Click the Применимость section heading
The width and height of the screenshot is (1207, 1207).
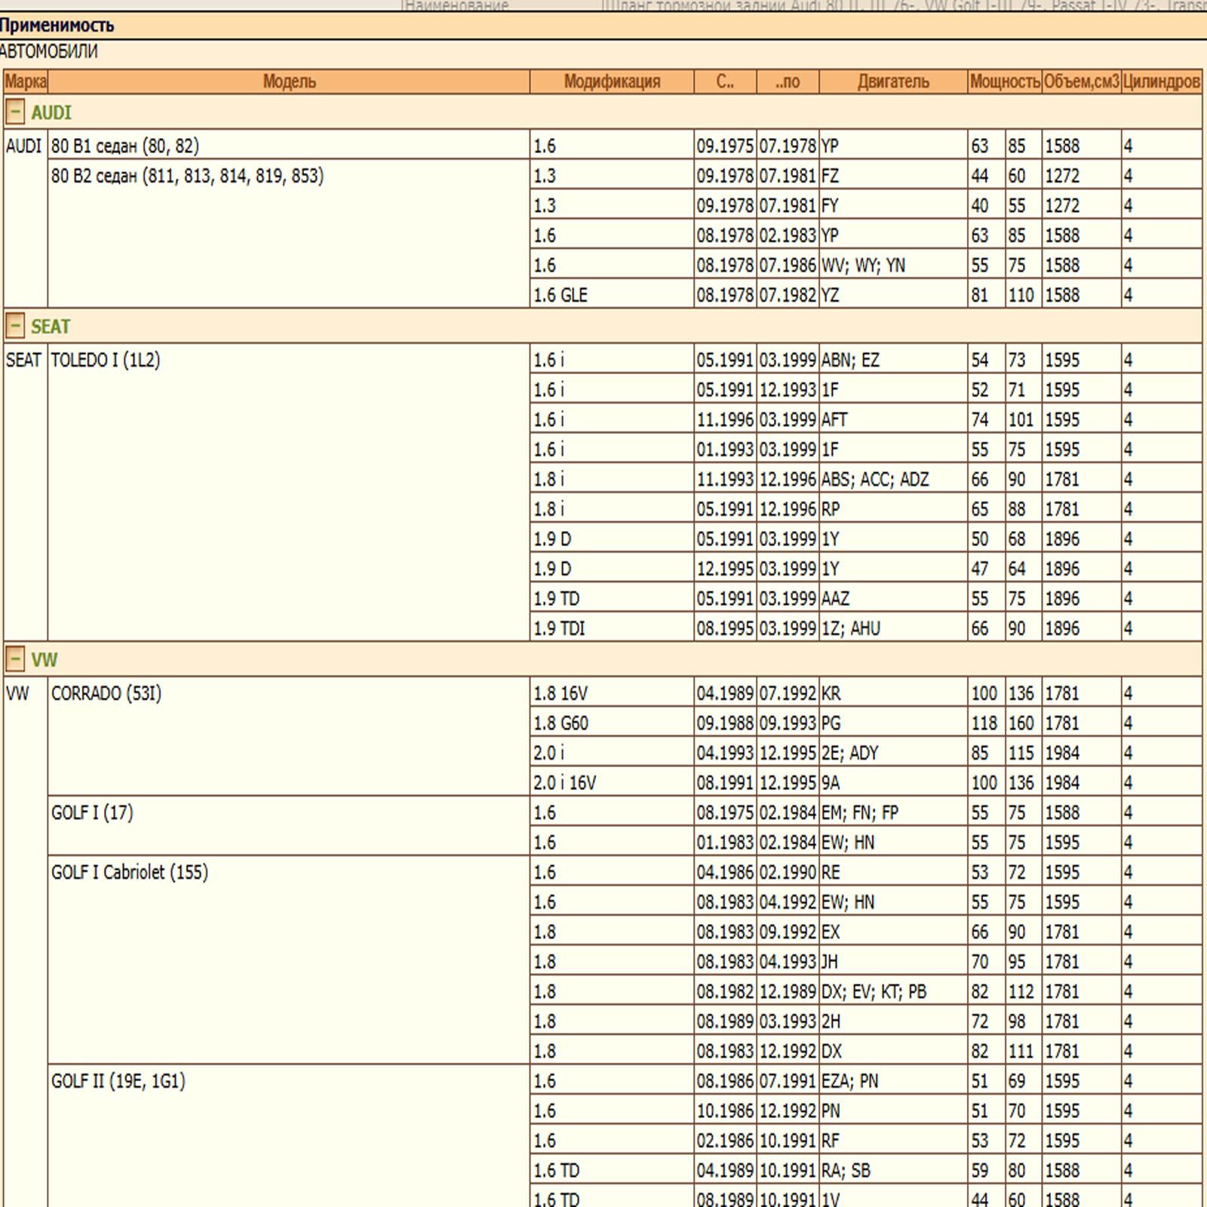[x=57, y=26]
